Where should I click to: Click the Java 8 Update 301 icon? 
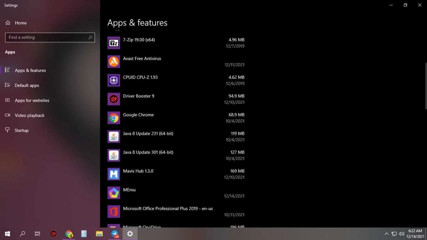click(114, 155)
